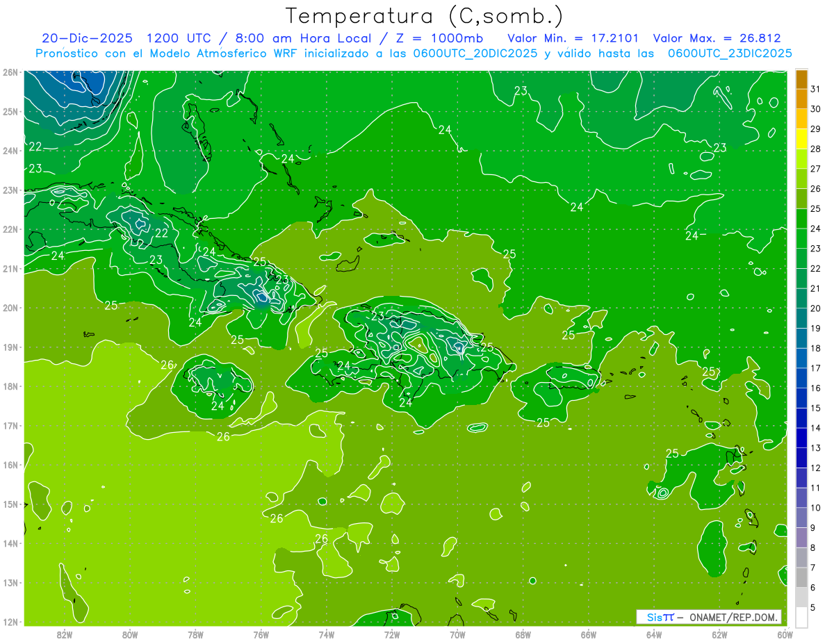Click the colorbar label "29"

(x=815, y=129)
